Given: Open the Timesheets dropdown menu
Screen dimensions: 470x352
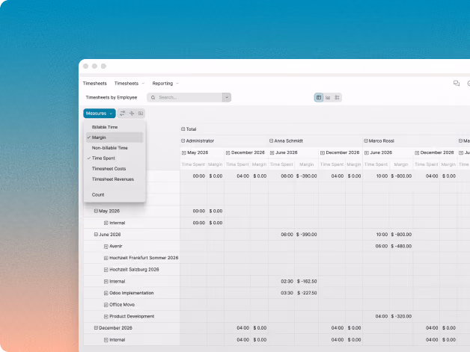Looking at the screenshot, I should click(129, 83).
